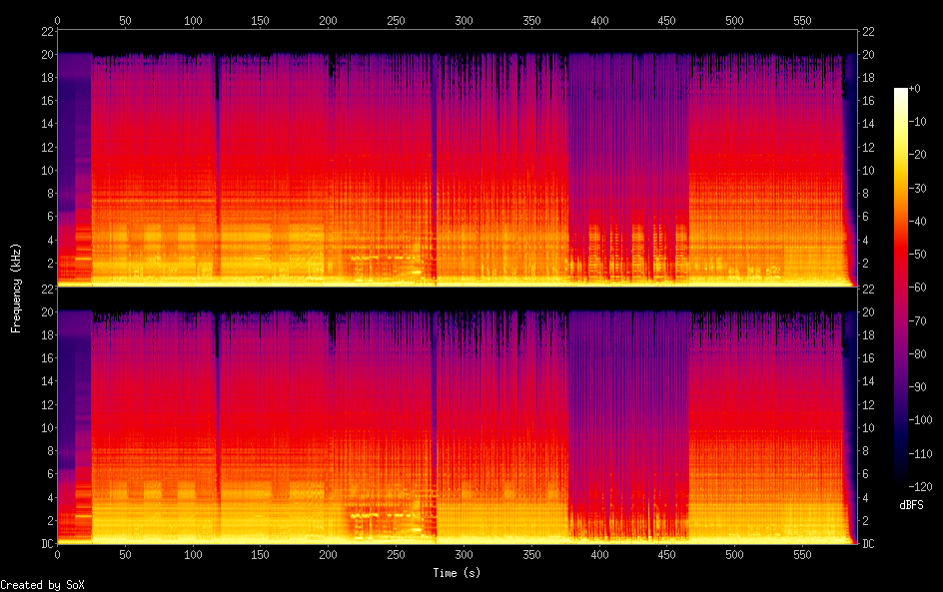
Task: Click the "dBFS" label below the color scale
Action: click(x=911, y=506)
